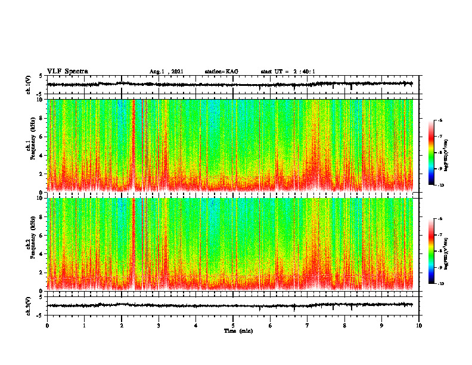Click the "8" tick on the time axis

(x=344, y=326)
